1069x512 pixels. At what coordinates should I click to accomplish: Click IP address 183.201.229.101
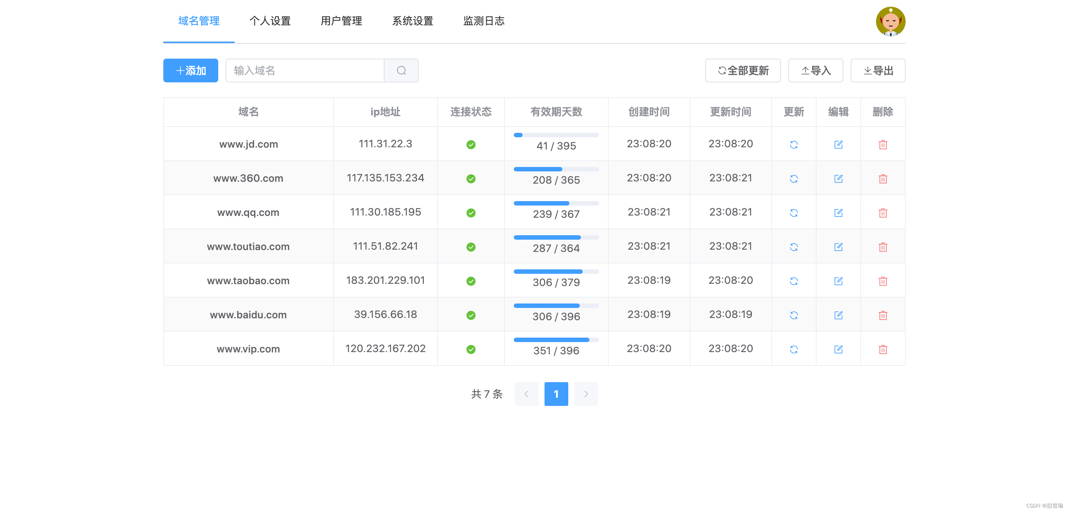(385, 280)
